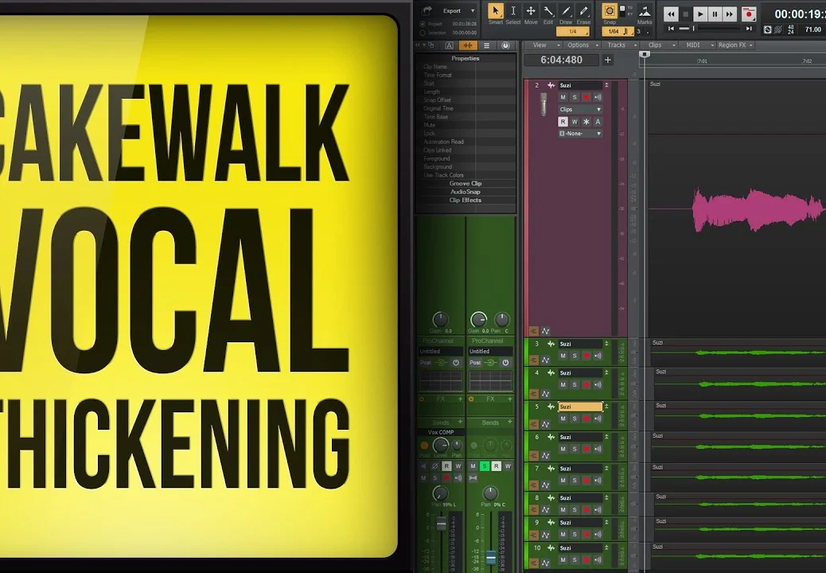This screenshot has width=826, height=573.
Task: Select the Selection export radio button
Action: tap(423, 33)
